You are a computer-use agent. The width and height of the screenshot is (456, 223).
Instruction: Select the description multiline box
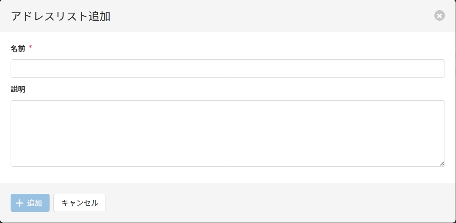point(228,133)
